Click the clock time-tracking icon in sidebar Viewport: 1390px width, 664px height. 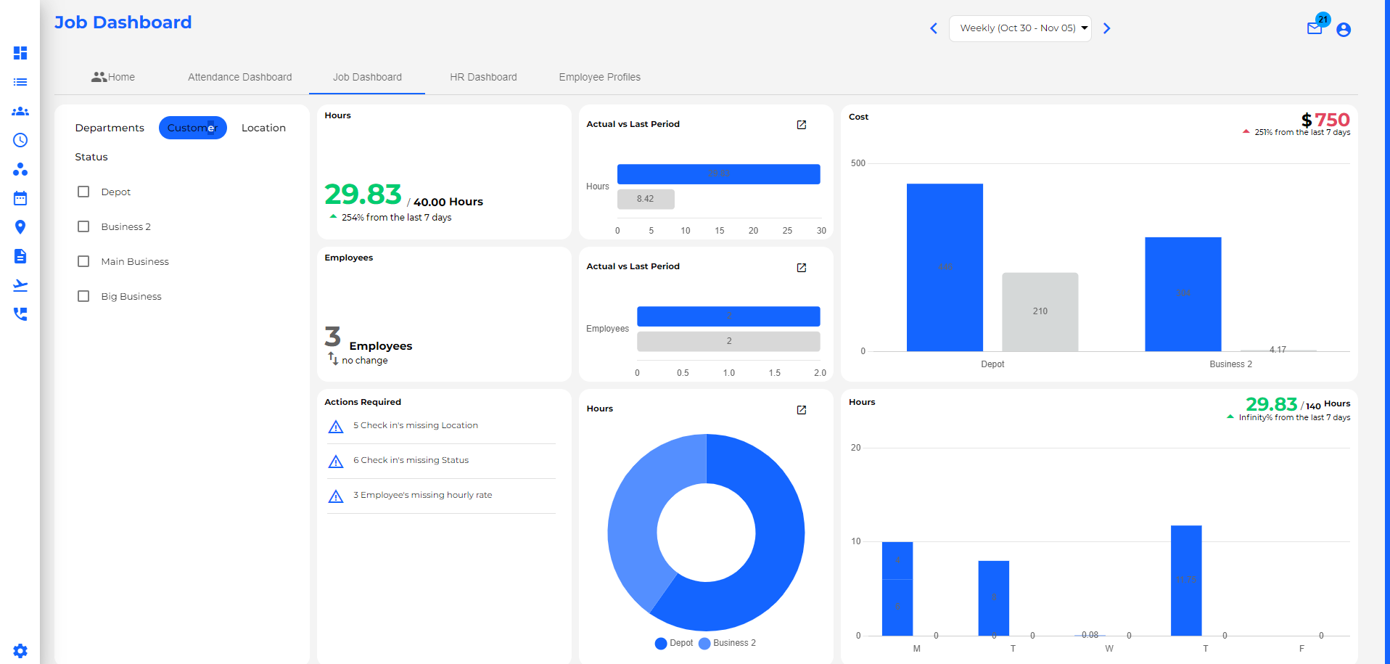click(x=20, y=140)
